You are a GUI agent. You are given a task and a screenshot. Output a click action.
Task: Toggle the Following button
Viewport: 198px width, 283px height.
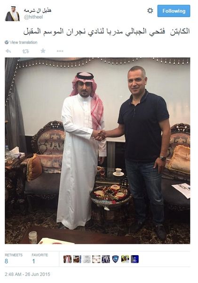[174, 11]
